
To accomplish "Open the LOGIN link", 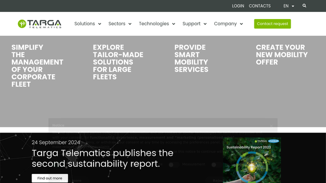I will 238,6.
